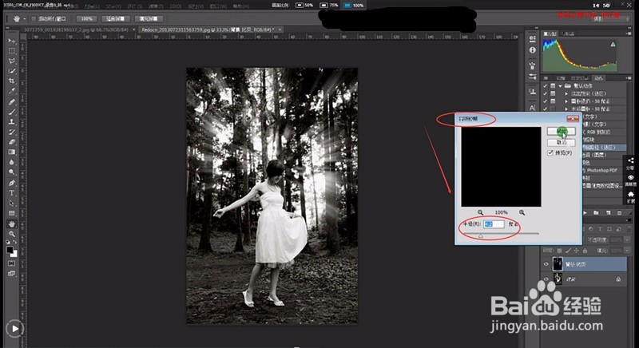Select the Crop tool
The image size is (639, 348).
click(12, 81)
